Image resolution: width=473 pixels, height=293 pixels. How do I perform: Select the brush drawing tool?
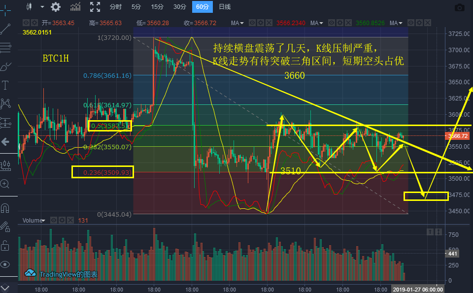[x=5, y=66]
